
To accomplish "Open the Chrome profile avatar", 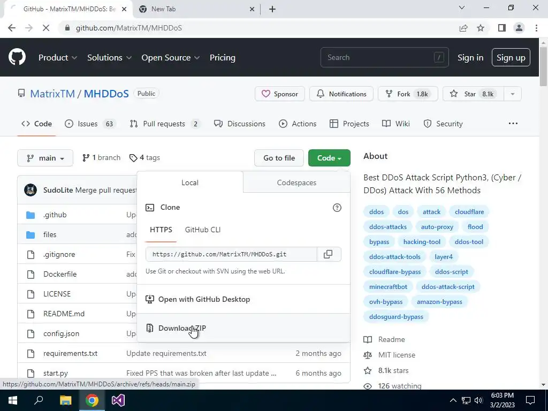I will (519, 28).
